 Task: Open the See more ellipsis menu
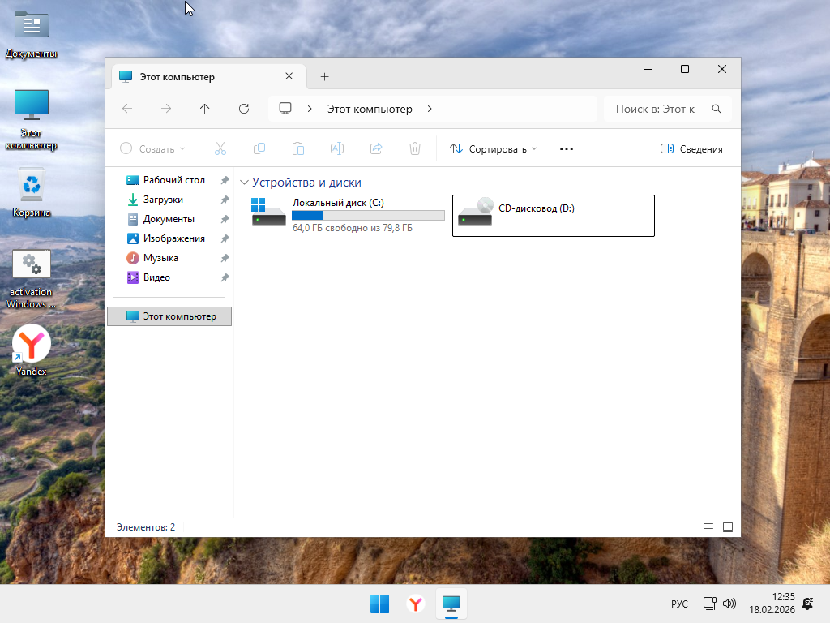coord(567,149)
